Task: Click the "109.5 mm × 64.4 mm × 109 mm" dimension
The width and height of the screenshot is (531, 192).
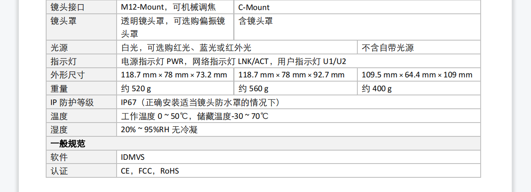Action: pos(417,75)
